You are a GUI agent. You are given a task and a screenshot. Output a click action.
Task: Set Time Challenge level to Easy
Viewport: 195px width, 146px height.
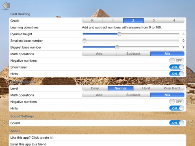95,88
